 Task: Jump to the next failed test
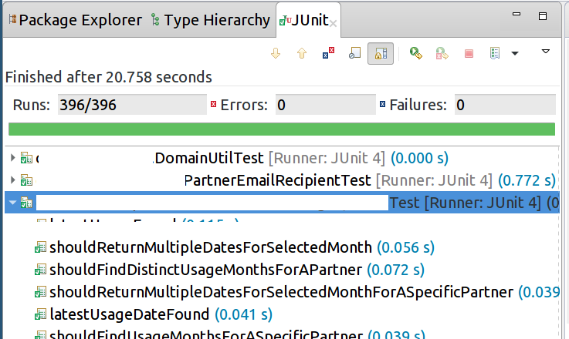pos(274,53)
